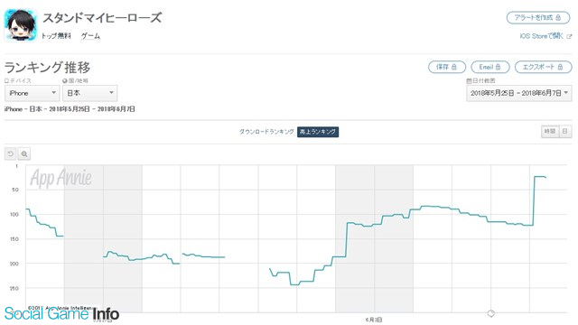
Task: Click the external link icon beside iOS Store
Action: click(569, 36)
